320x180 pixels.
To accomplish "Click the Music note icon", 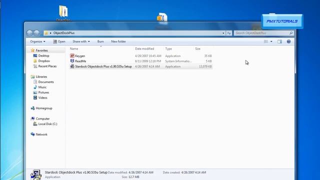I will point(35,87).
